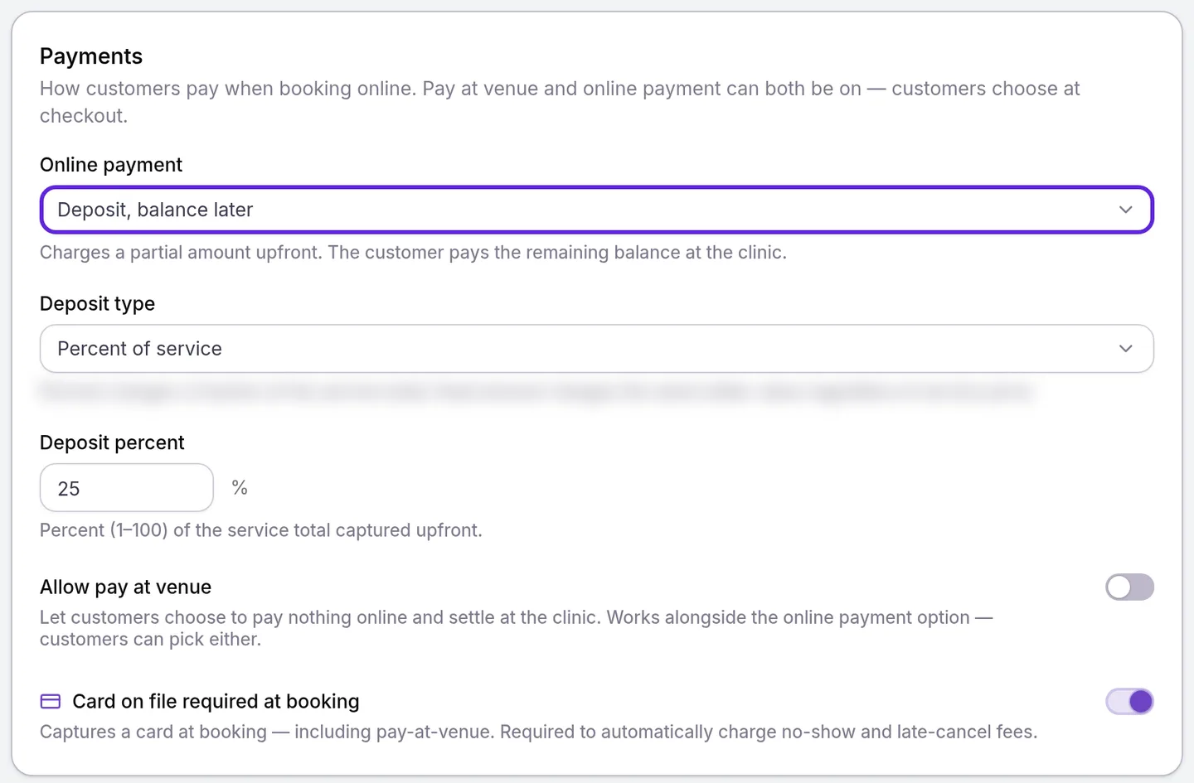Click the percent sign beside deposit field
Screen dimensions: 1194x783
click(240, 487)
